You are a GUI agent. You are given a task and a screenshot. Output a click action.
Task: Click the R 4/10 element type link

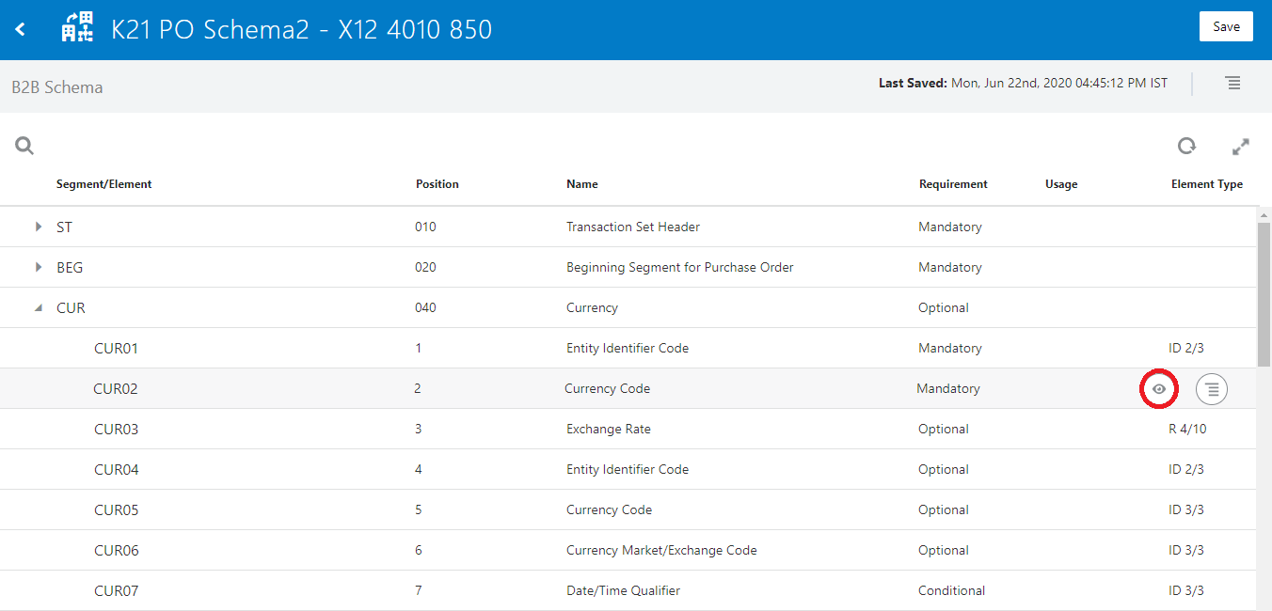pyautogui.click(x=1186, y=429)
